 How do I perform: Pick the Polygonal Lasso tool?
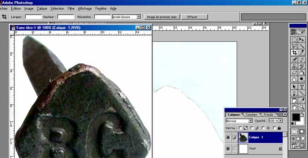pos(294,46)
